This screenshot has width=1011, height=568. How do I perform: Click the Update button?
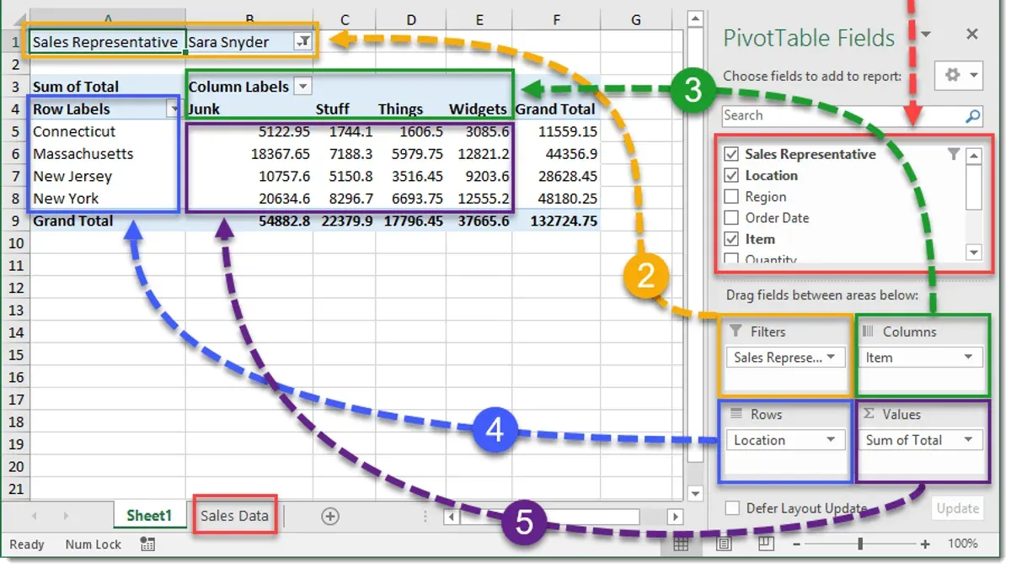coord(958,508)
